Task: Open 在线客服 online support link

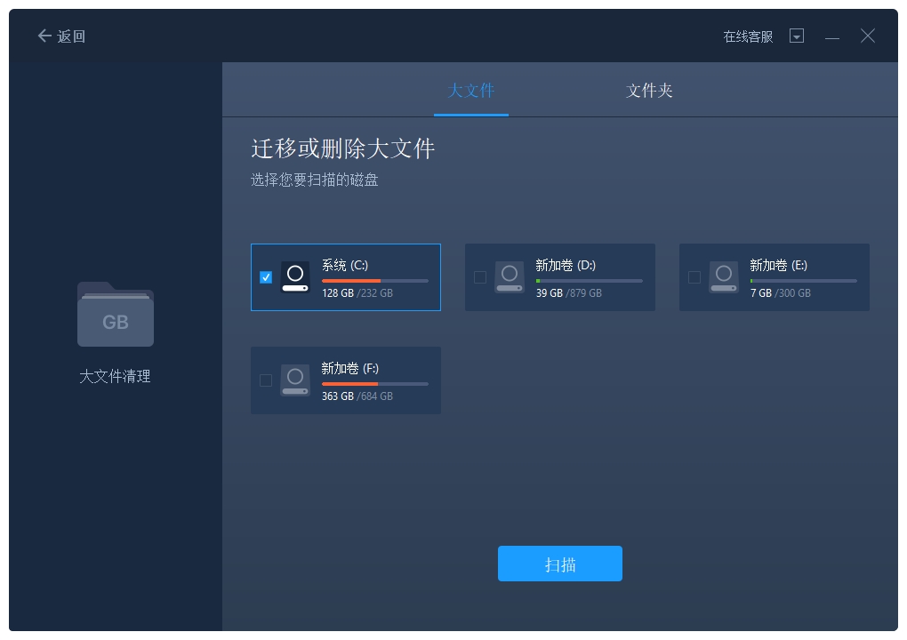Action: click(x=748, y=36)
